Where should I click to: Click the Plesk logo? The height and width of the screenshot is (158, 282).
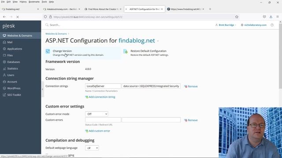pyautogui.click(x=9, y=26)
